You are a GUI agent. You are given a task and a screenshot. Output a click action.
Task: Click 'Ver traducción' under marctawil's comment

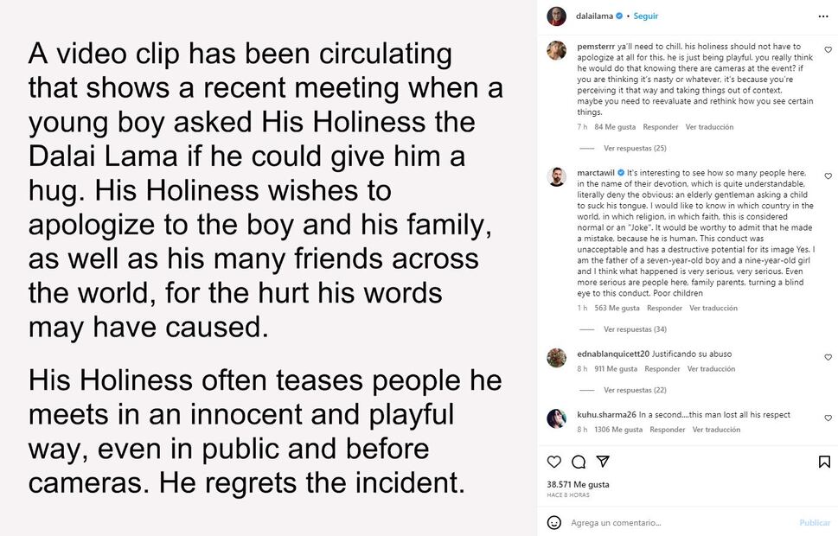[x=713, y=308]
